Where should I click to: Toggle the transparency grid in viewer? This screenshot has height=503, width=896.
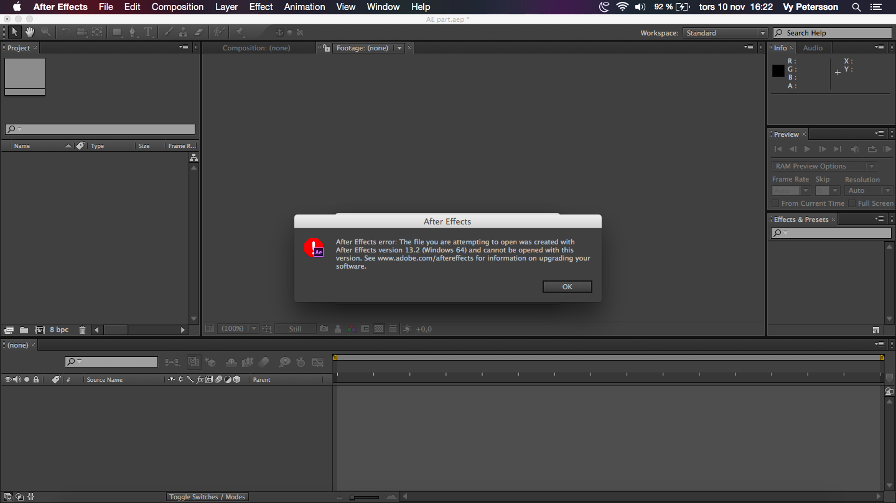[379, 329]
